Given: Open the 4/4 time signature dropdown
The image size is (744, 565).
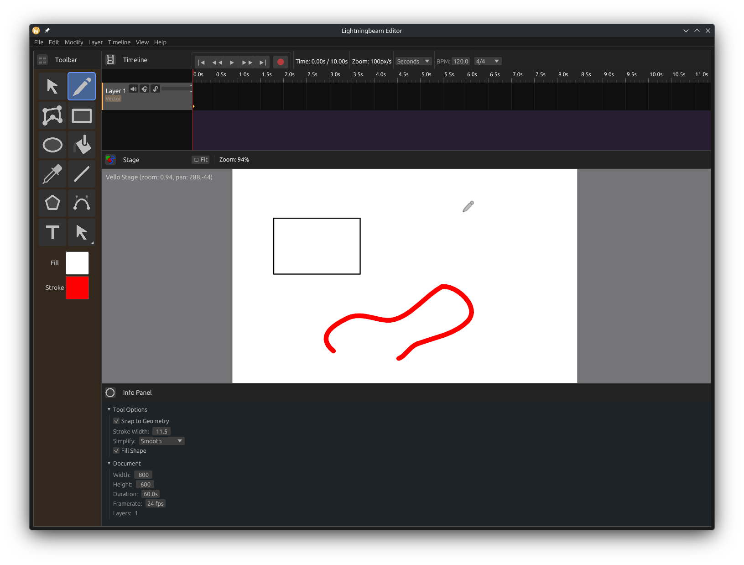Looking at the screenshot, I should click(x=487, y=61).
